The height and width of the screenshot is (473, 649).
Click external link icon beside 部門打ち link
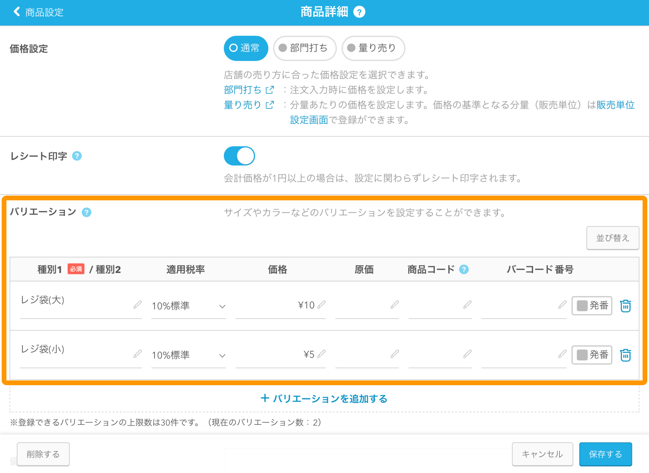click(270, 90)
